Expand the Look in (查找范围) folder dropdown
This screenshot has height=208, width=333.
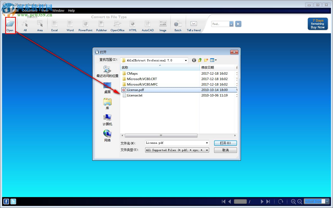tap(186, 60)
